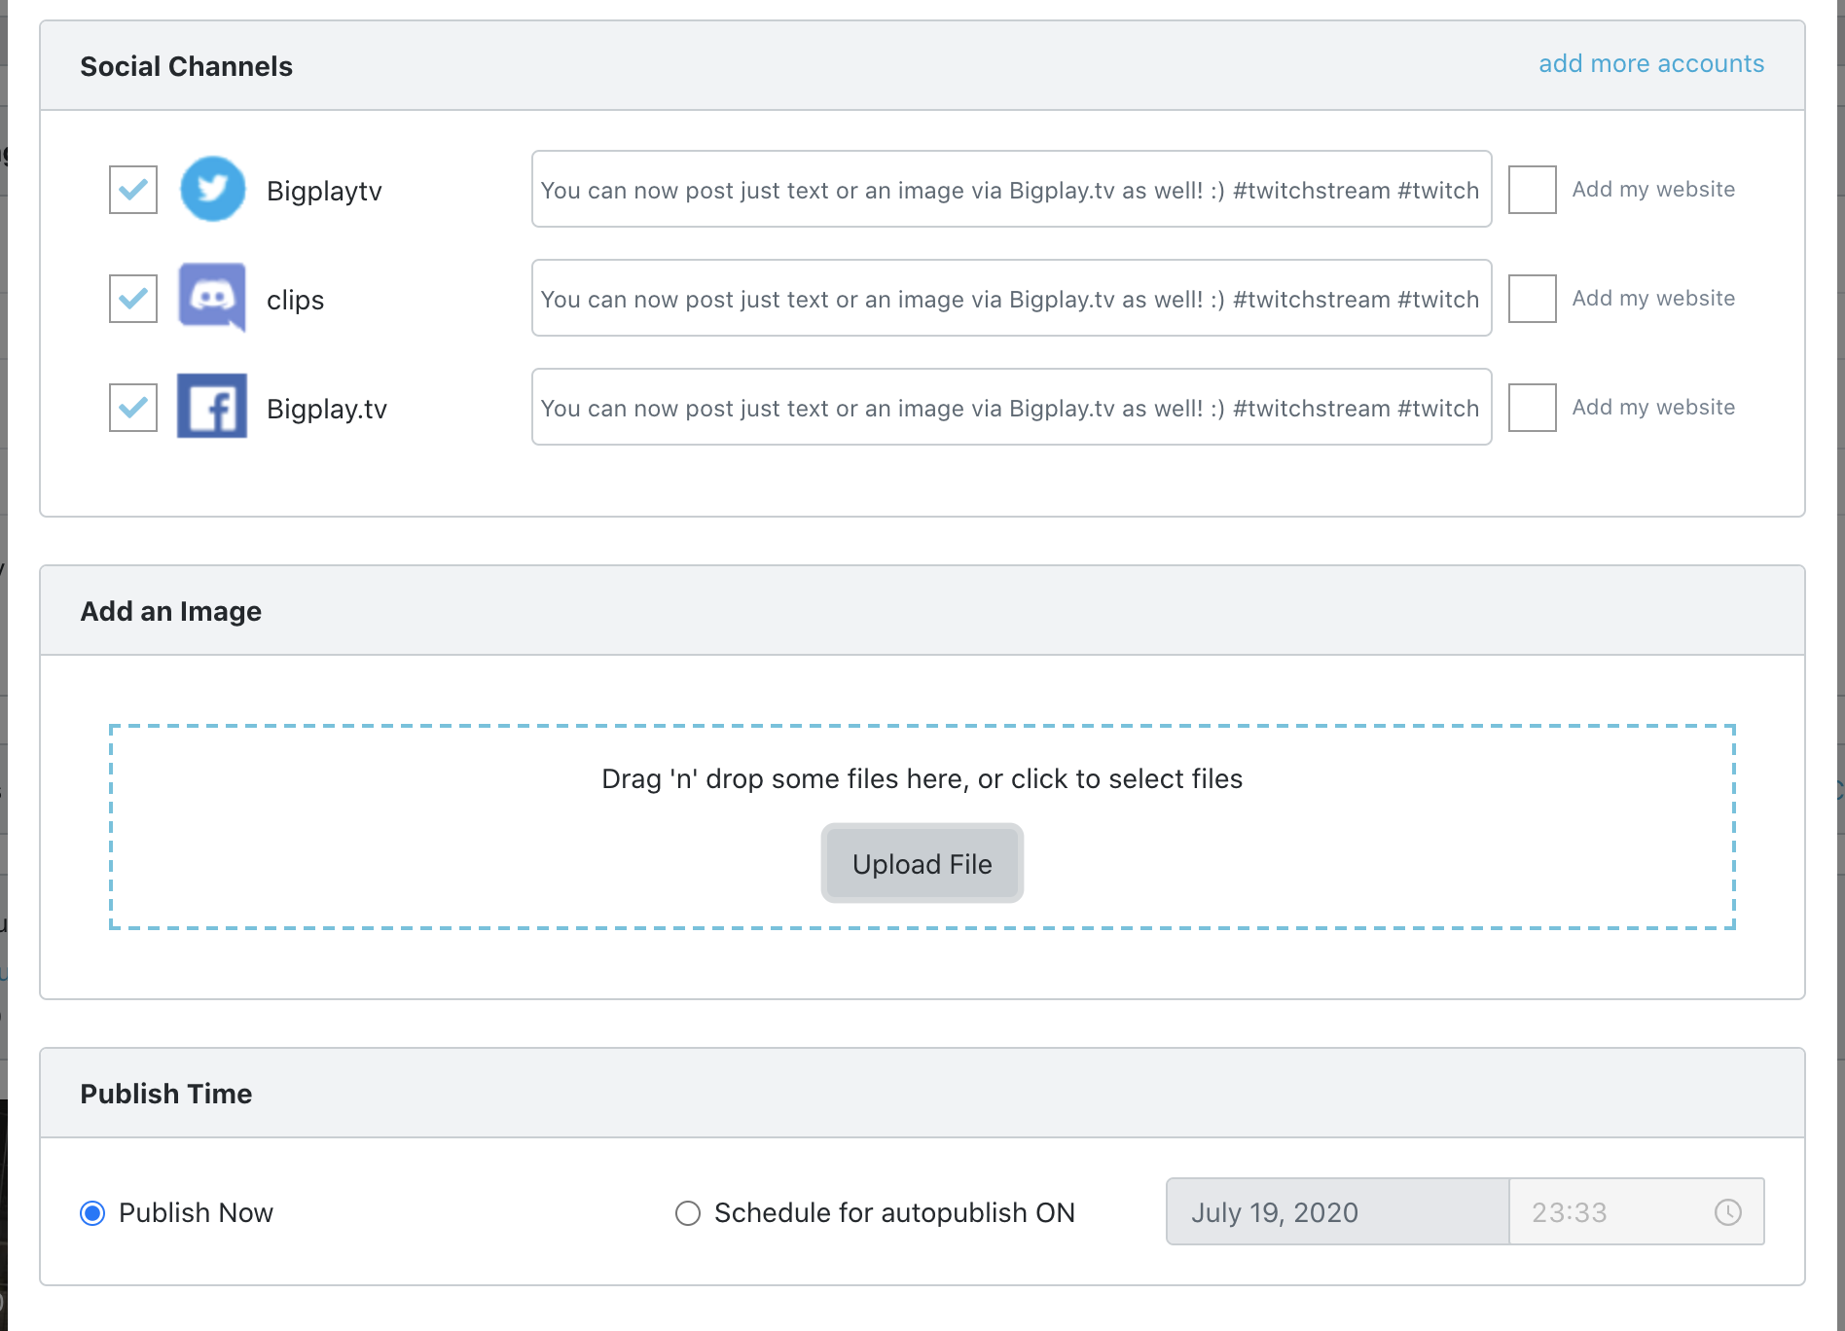The width and height of the screenshot is (1845, 1331).
Task: Enable Add my website for Twitter row
Action: pyautogui.click(x=1533, y=189)
